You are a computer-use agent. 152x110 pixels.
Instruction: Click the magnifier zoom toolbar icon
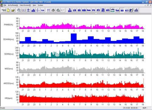click(19, 10)
